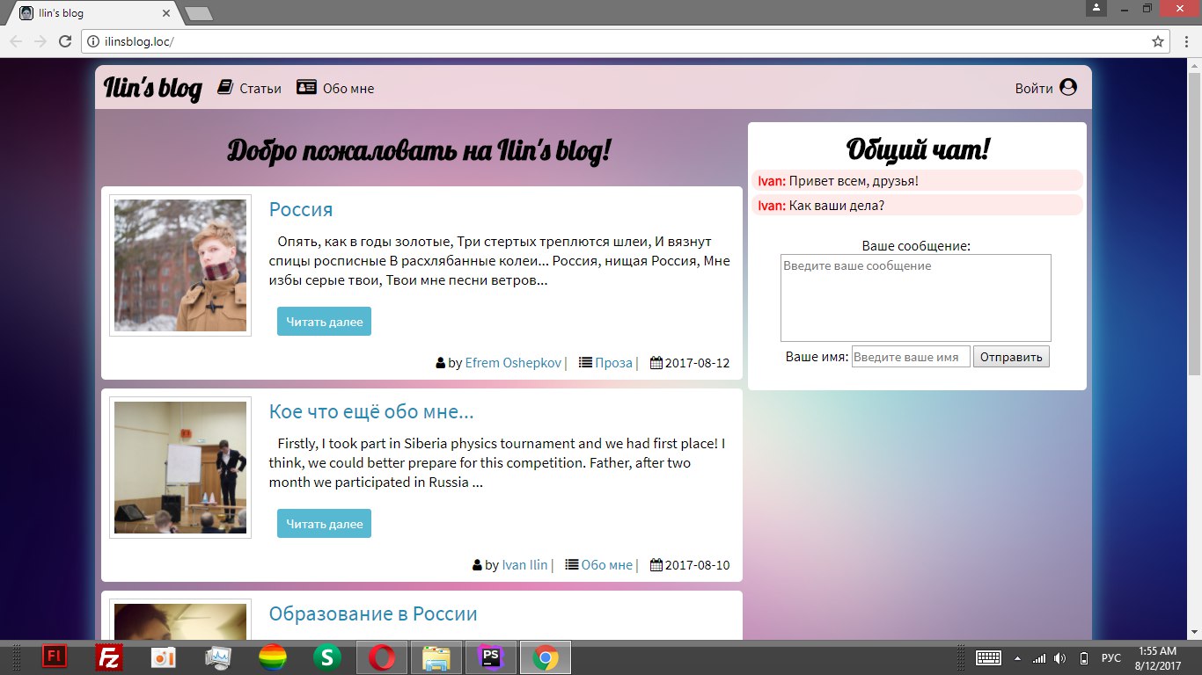Click the list icon beside the Обо мне category

(x=572, y=564)
